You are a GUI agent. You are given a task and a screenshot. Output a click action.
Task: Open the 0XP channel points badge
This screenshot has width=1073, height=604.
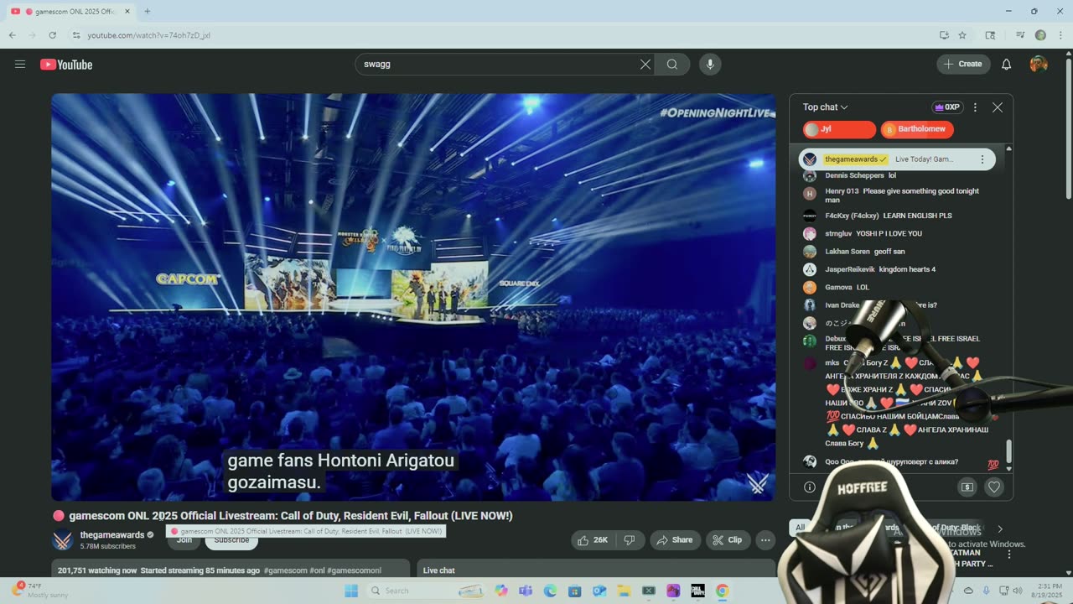(x=946, y=107)
